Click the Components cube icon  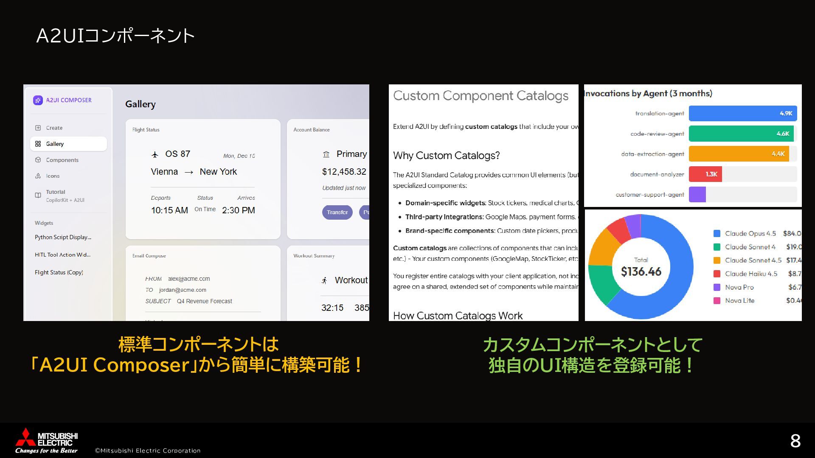(x=38, y=160)
